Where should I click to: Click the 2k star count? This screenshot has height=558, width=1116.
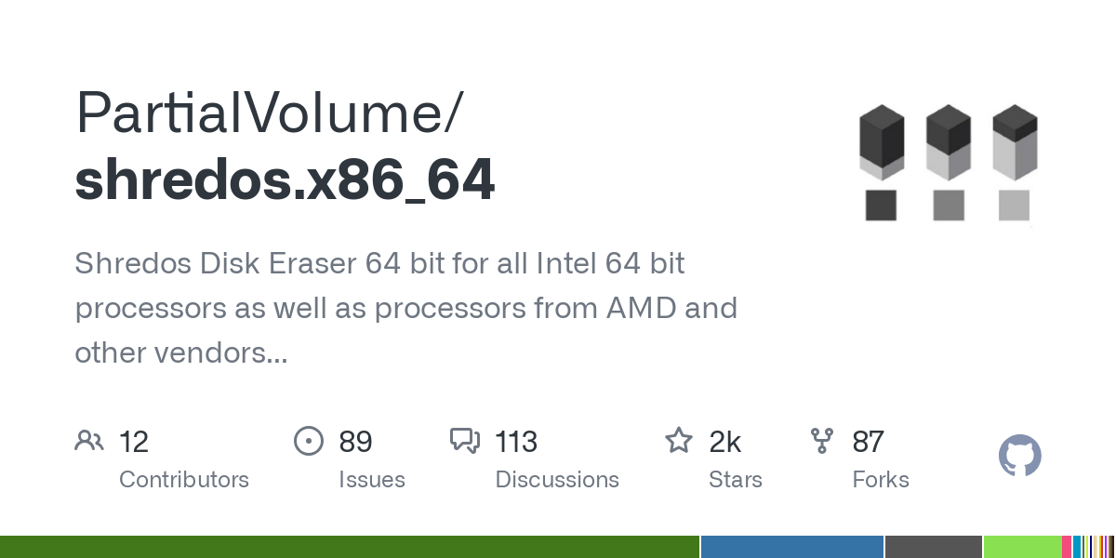[x=725, y=442]
